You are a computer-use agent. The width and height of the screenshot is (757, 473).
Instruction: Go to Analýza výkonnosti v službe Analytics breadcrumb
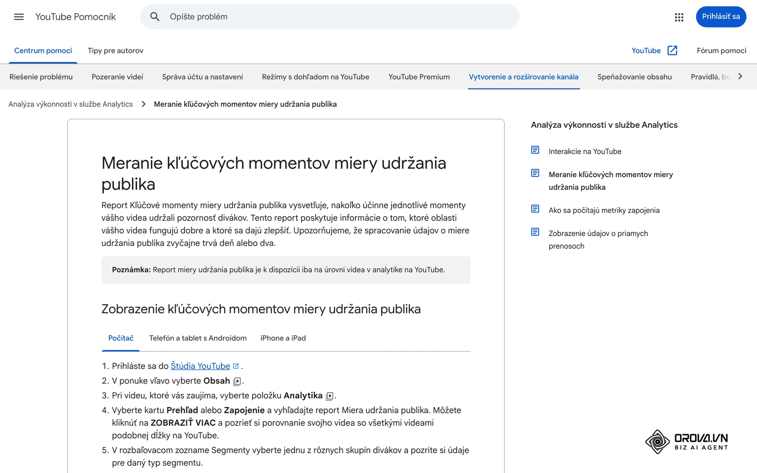point(70,104)
